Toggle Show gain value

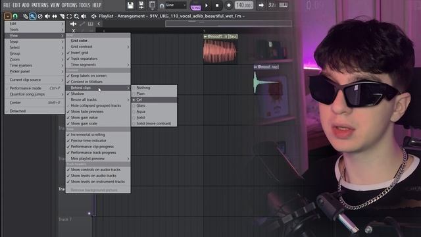[x=98, y=118]
